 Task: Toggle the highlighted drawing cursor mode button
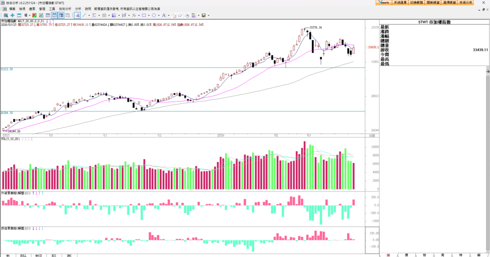point(77,15)
